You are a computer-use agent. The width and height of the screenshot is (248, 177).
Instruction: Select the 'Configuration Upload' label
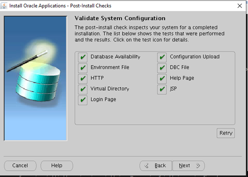coord(195,57)
